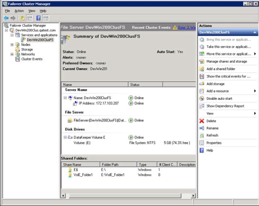This screenshot has width=259, height=206.
Task: Click the Disable auto start icon
Action: click(x=202, y=99)
